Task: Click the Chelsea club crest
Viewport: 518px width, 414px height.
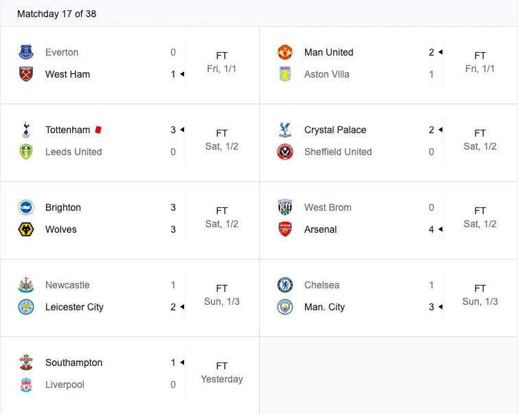Action: [285, 285]
